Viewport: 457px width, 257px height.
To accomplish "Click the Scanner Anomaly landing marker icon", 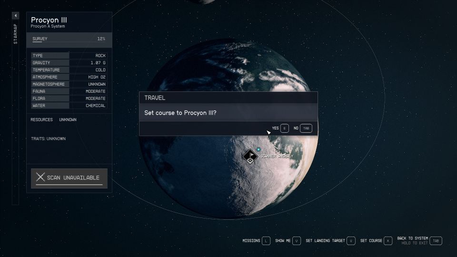I will coord(250,157).
